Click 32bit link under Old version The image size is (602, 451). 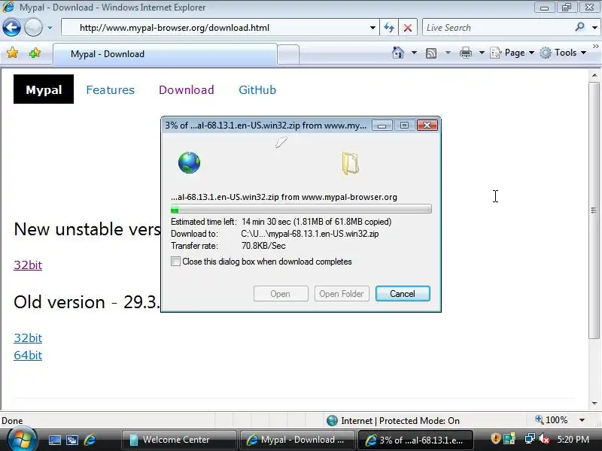[x=28, y=337]
